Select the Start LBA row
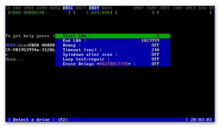This screenshot has width=220, height=127. [113, 36]
